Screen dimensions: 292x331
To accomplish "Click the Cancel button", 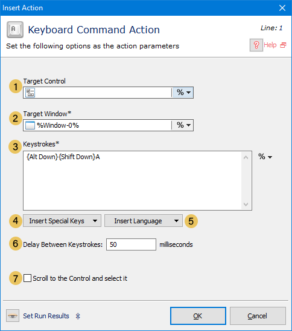I will coord(258,316).
